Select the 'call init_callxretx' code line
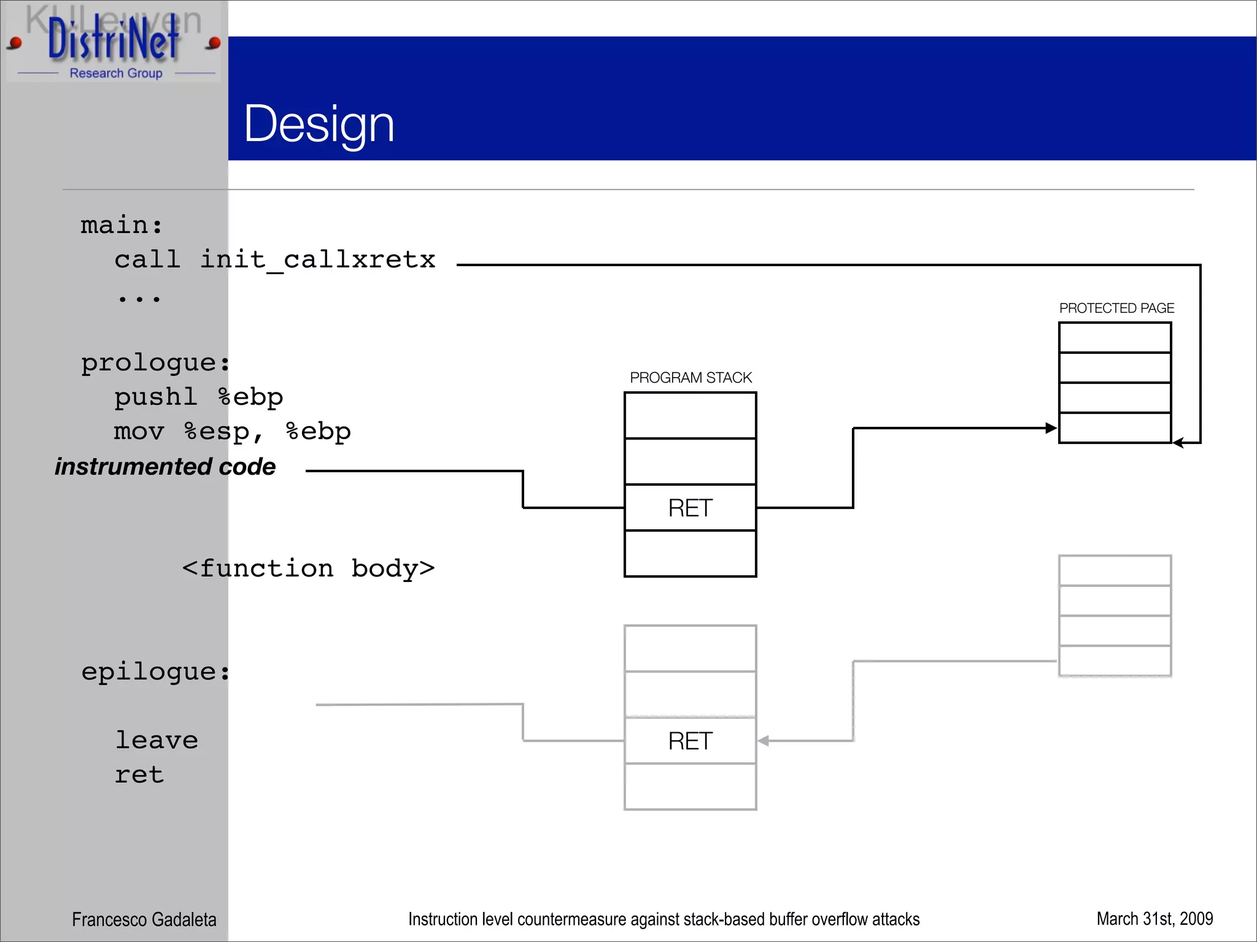This screenshot has width=1257, height=942. 275,259
